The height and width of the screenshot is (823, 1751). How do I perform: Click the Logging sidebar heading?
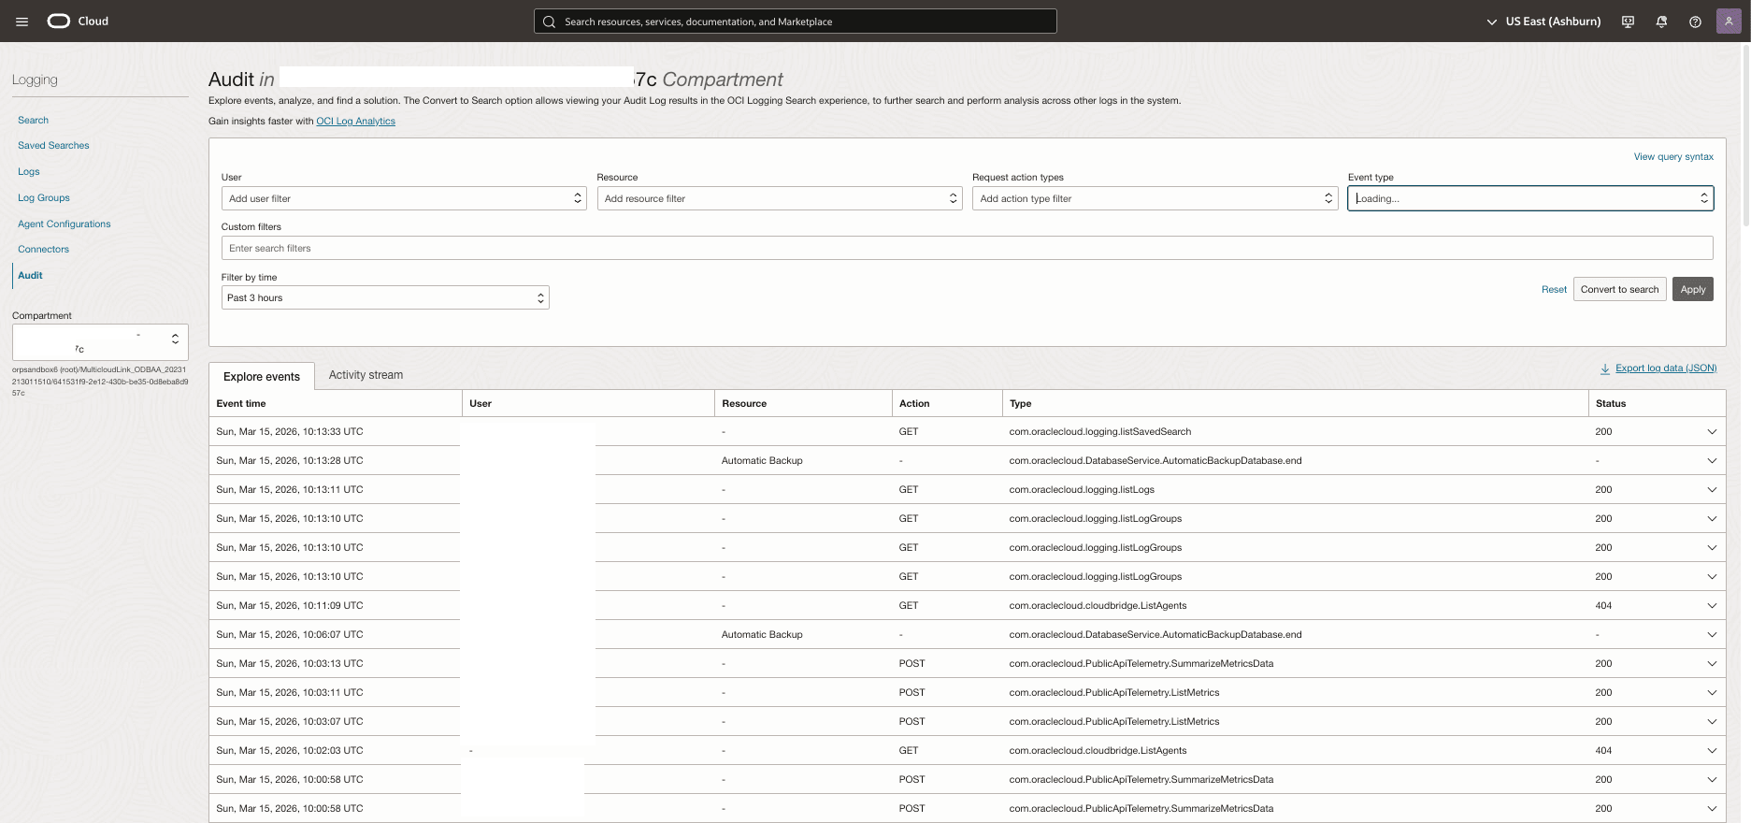pos(35,80)
